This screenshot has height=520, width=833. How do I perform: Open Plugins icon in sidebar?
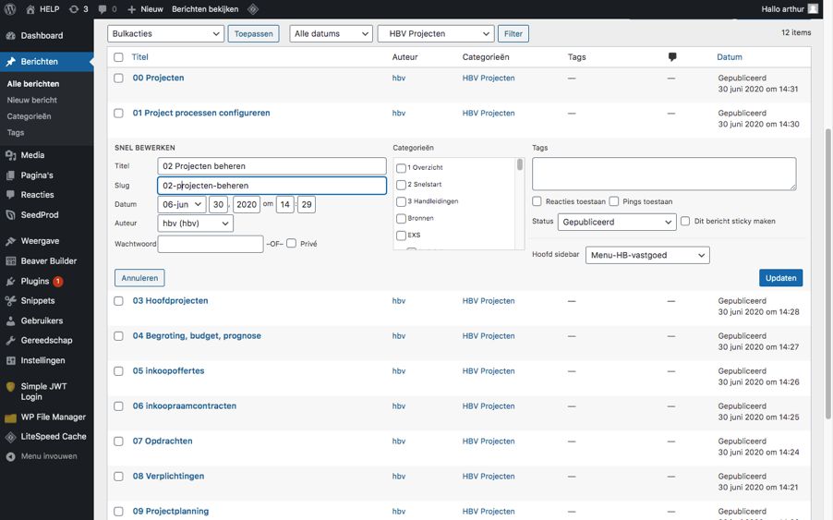click(10, 281)
